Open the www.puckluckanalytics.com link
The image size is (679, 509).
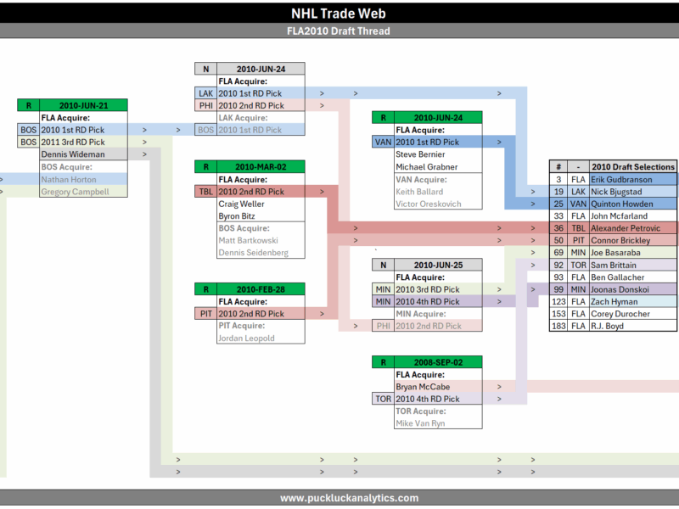tap(349, 498)
